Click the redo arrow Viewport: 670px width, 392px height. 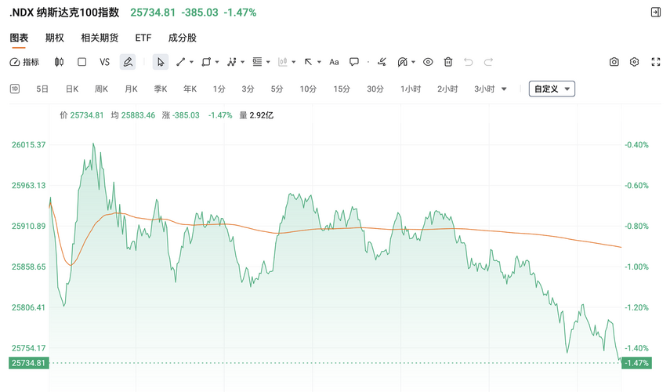coord(488,62)
